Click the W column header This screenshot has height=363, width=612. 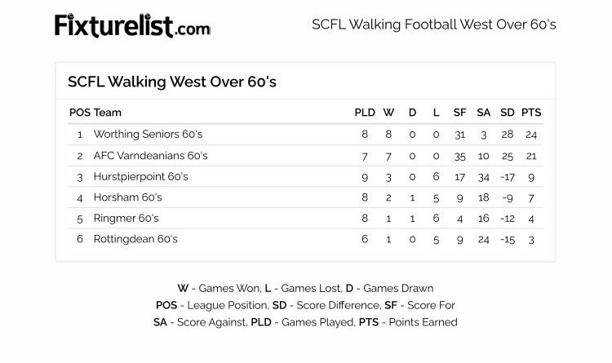click(x=388, y=113)
